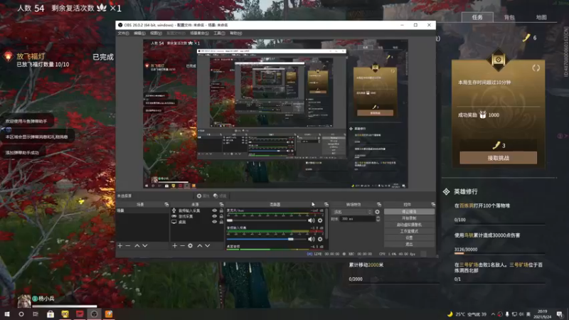Image resolution: width=569 pixels, height=320 pixels.
Task: Open notification center on the taskbar
Action: click(560, 314)
